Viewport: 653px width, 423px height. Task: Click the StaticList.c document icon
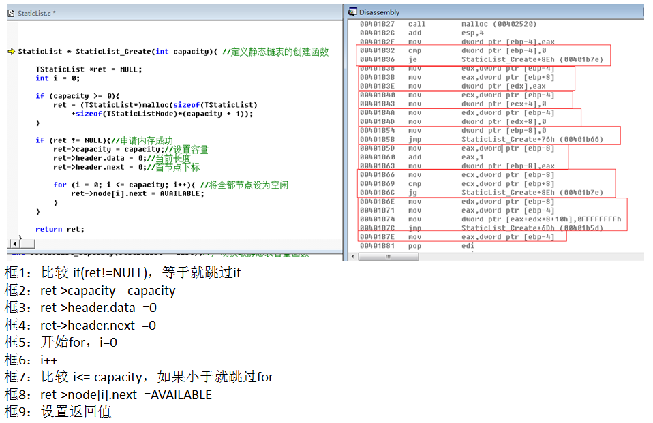11,14
